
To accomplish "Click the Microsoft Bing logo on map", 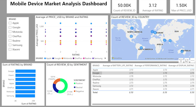I will pyautogui.click(x=117, y=58).
